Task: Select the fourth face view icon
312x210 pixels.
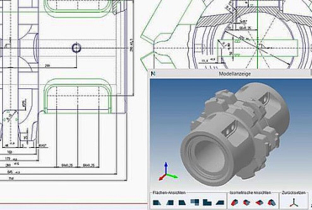Action: coord(195,202)
